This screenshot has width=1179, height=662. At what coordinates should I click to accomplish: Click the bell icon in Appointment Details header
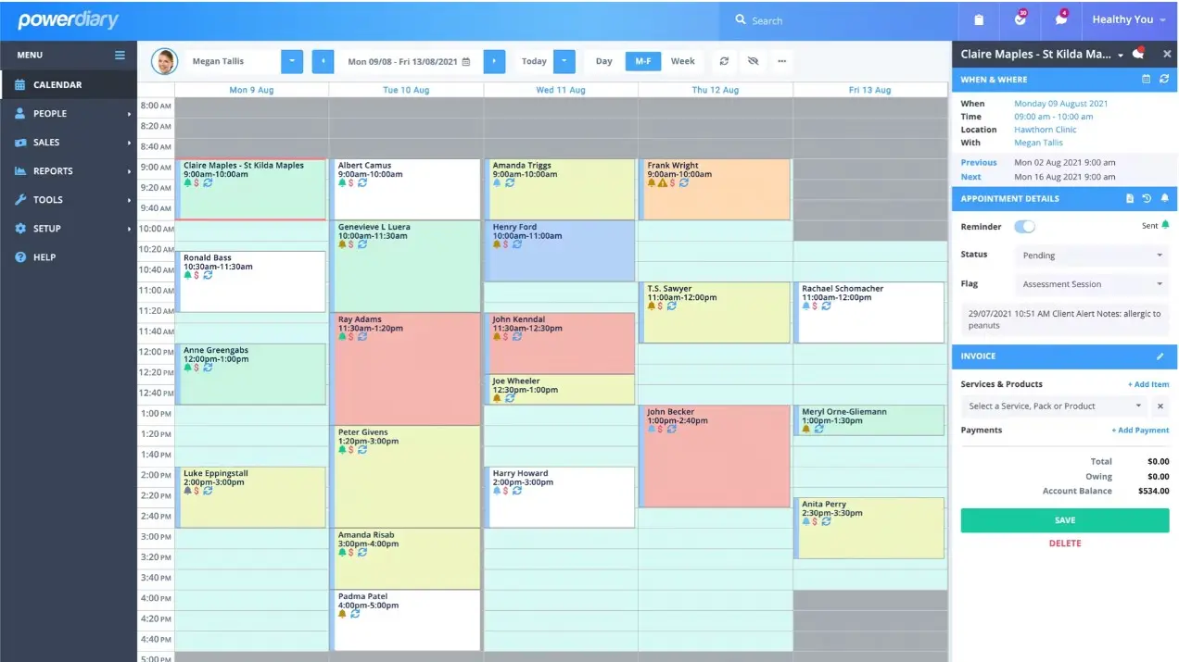click(x=1165, y=198)
